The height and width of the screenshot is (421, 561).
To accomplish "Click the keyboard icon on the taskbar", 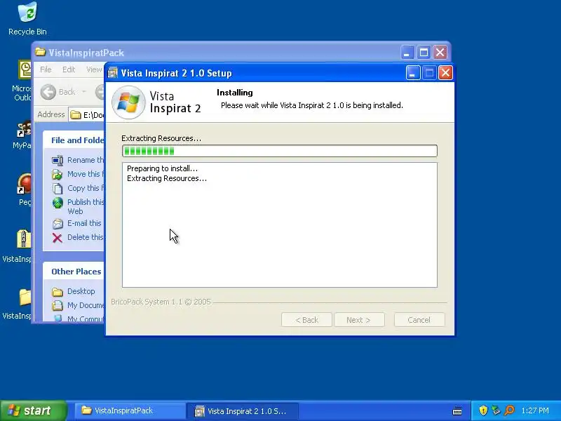I will [x=457, y=410].
